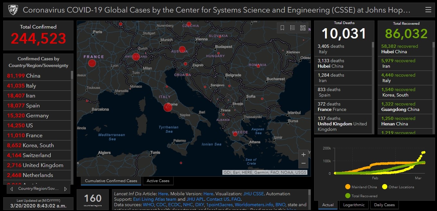Open the NHC data source link
437x211 pixels.
tap(188, 205)
